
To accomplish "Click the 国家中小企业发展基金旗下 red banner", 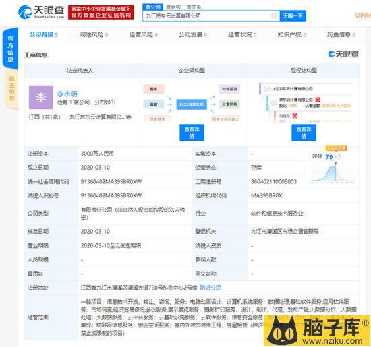I will coord(101,12).
